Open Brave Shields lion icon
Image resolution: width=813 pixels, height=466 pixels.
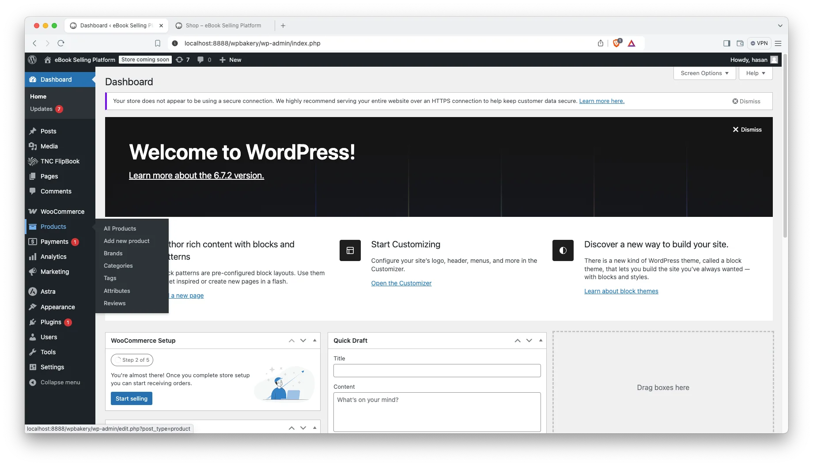[x=616, y=43]
